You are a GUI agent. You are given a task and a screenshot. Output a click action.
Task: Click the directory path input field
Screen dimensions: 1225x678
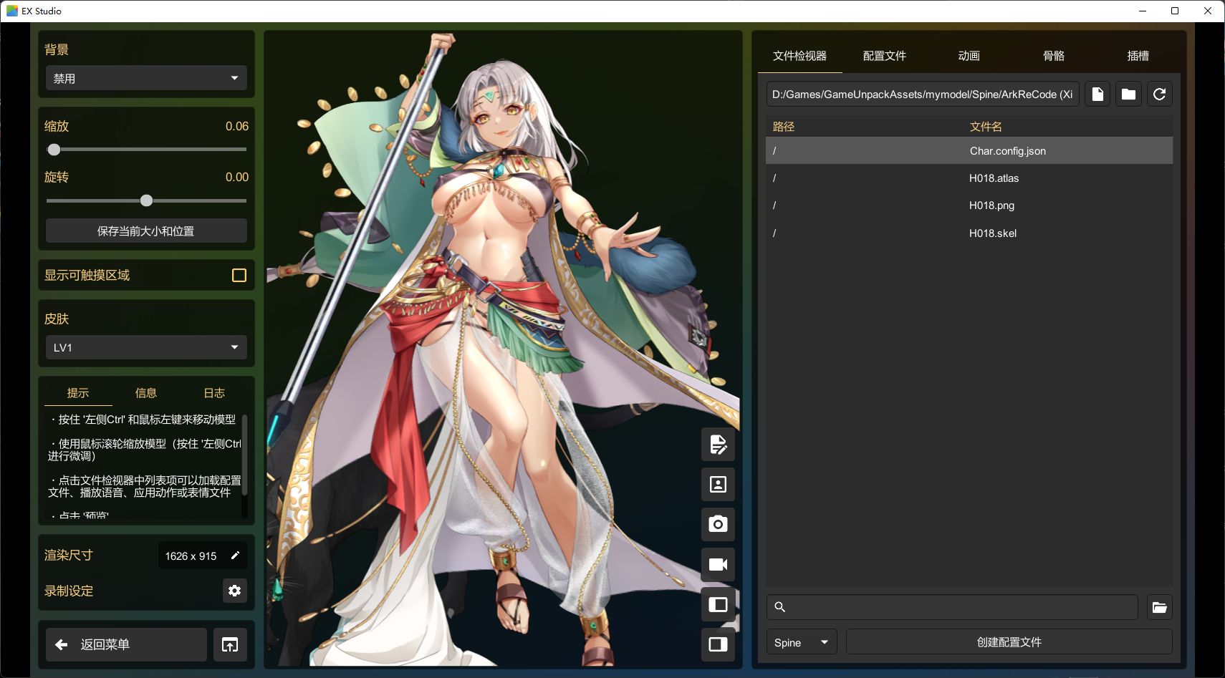(x=923, y=94)
